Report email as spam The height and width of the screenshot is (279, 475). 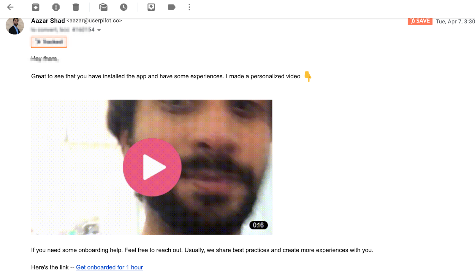(56, 7)
